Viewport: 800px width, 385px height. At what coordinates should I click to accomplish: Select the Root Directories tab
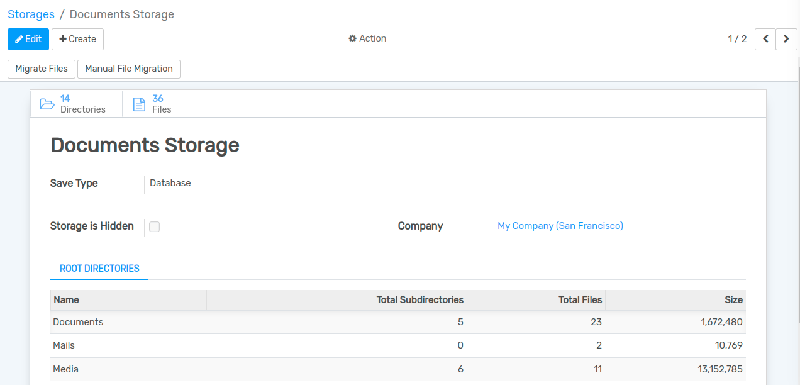click(99, 269)
